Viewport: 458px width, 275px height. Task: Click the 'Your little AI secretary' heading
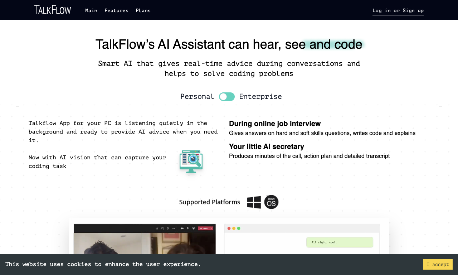click(x=267, y=146)
